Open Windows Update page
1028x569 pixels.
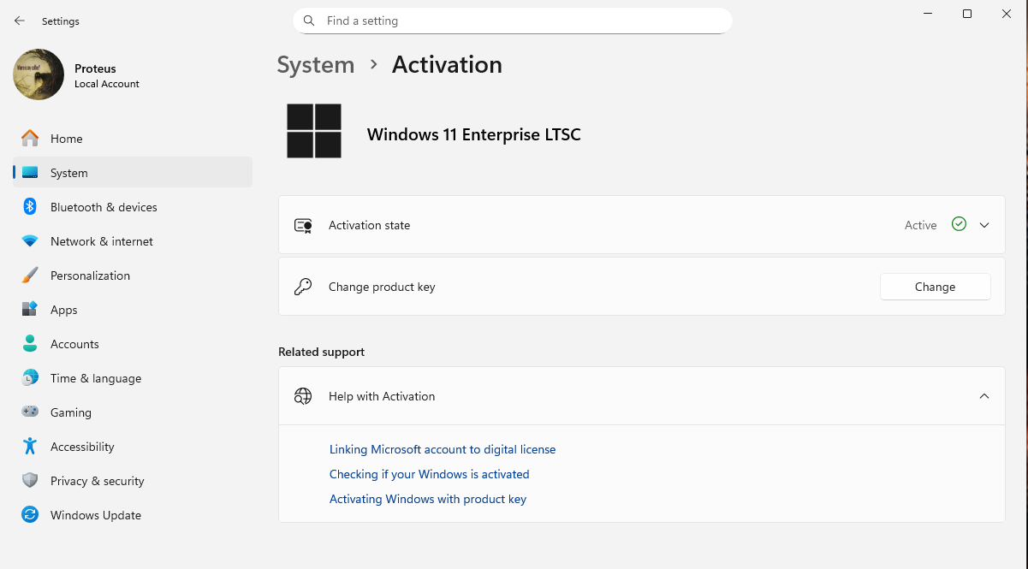pos(133,515)
